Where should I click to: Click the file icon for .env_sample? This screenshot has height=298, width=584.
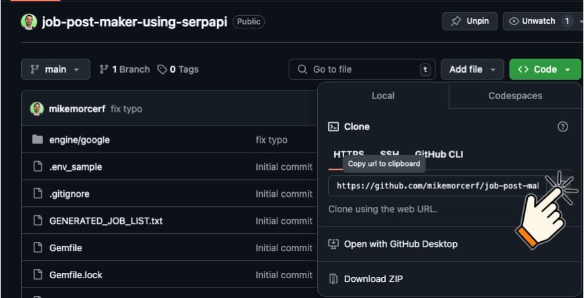click(x=38, y=167)
